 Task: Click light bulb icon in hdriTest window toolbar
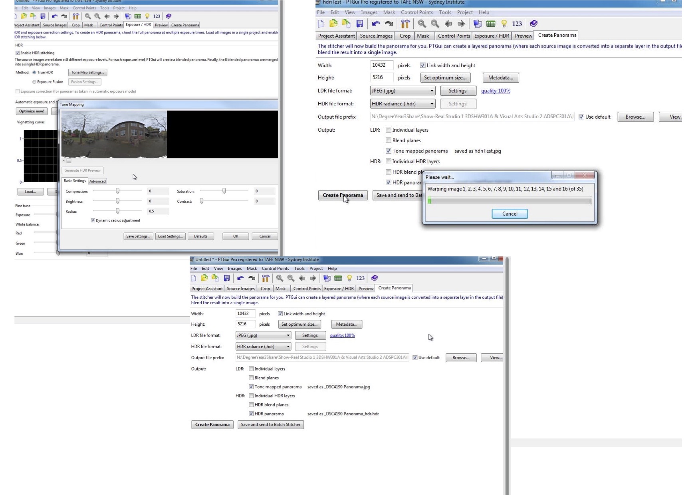(504, 24)
